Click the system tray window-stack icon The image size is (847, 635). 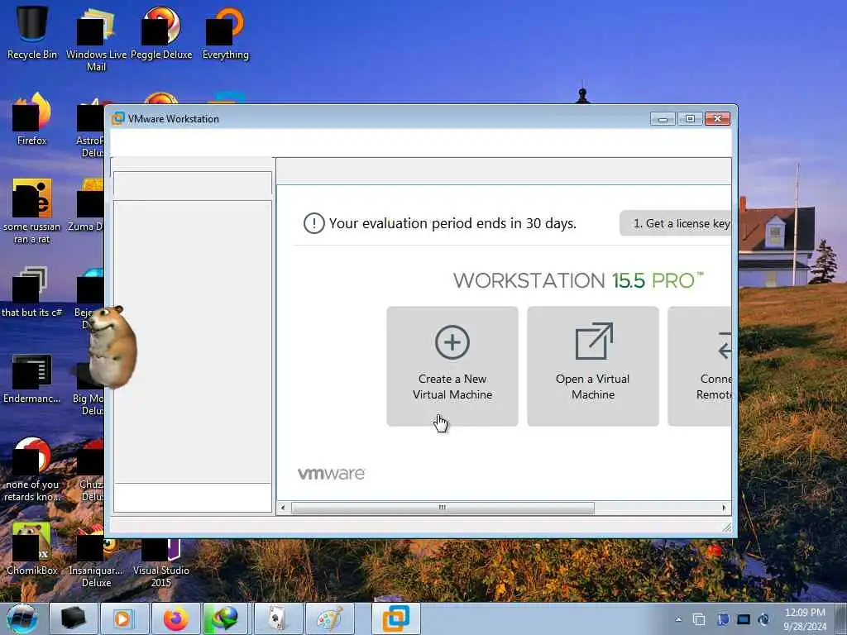click(699, 619)
